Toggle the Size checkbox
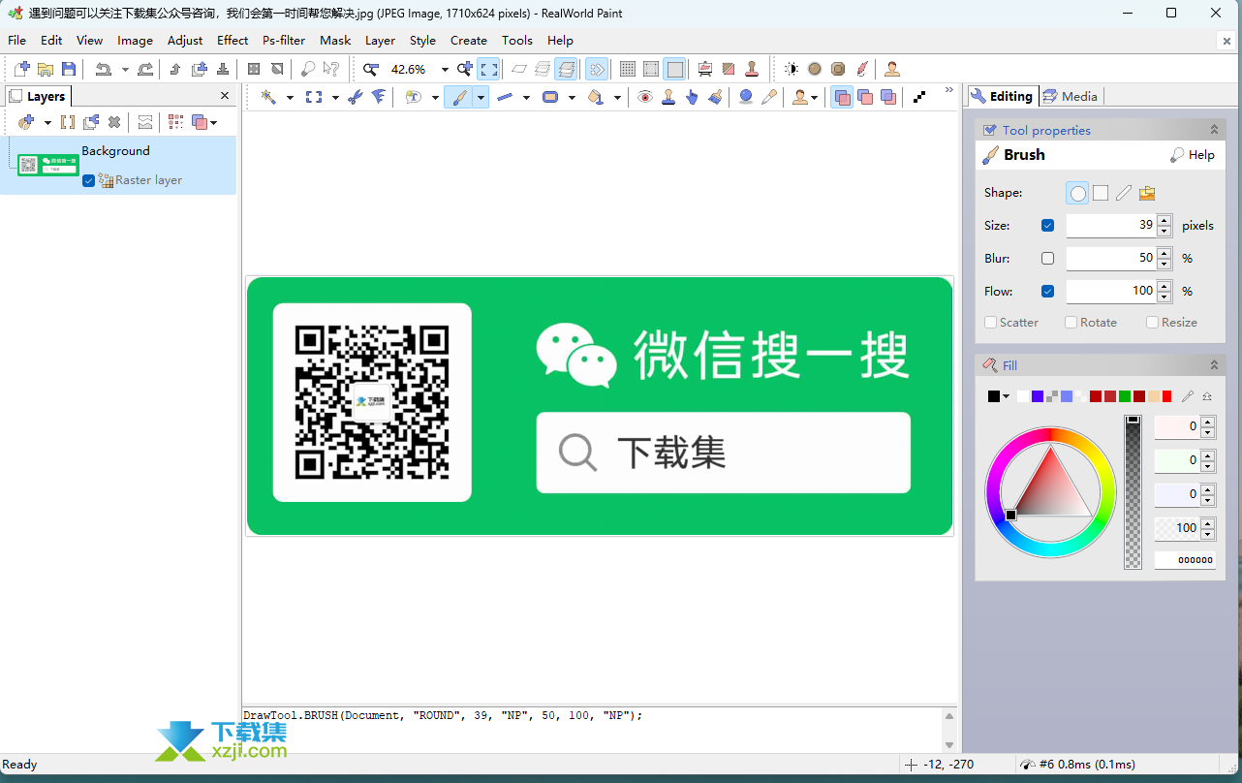The image size is (1242, 783). (x=1047, y=226)
